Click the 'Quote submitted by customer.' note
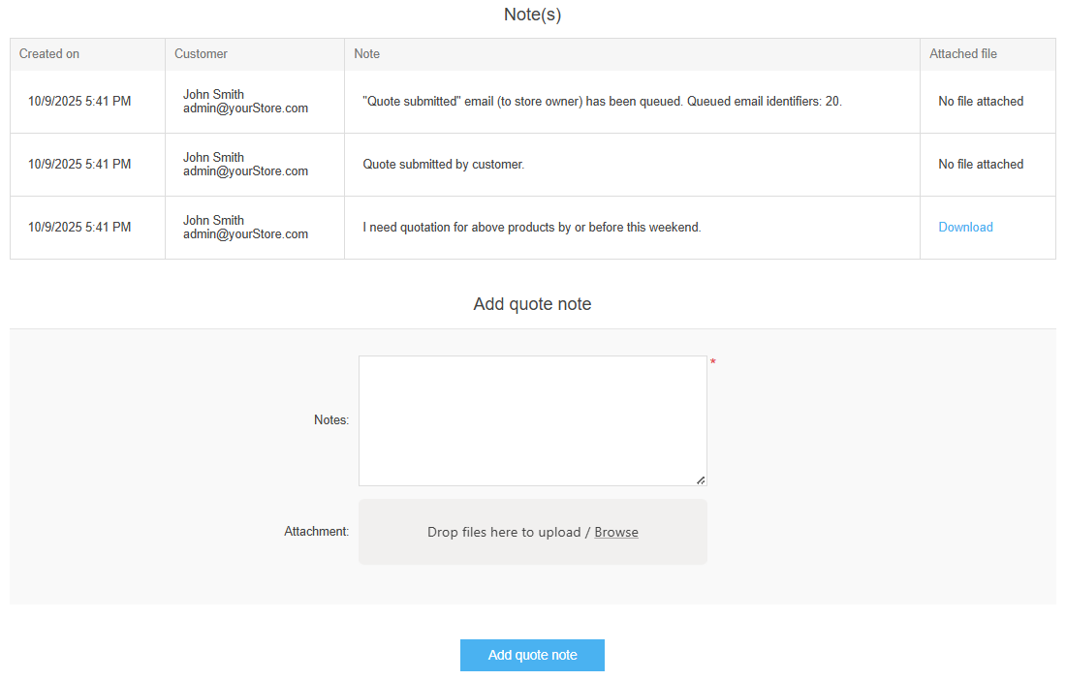The width and height of the screenshot is (1066, 680). 444,165
